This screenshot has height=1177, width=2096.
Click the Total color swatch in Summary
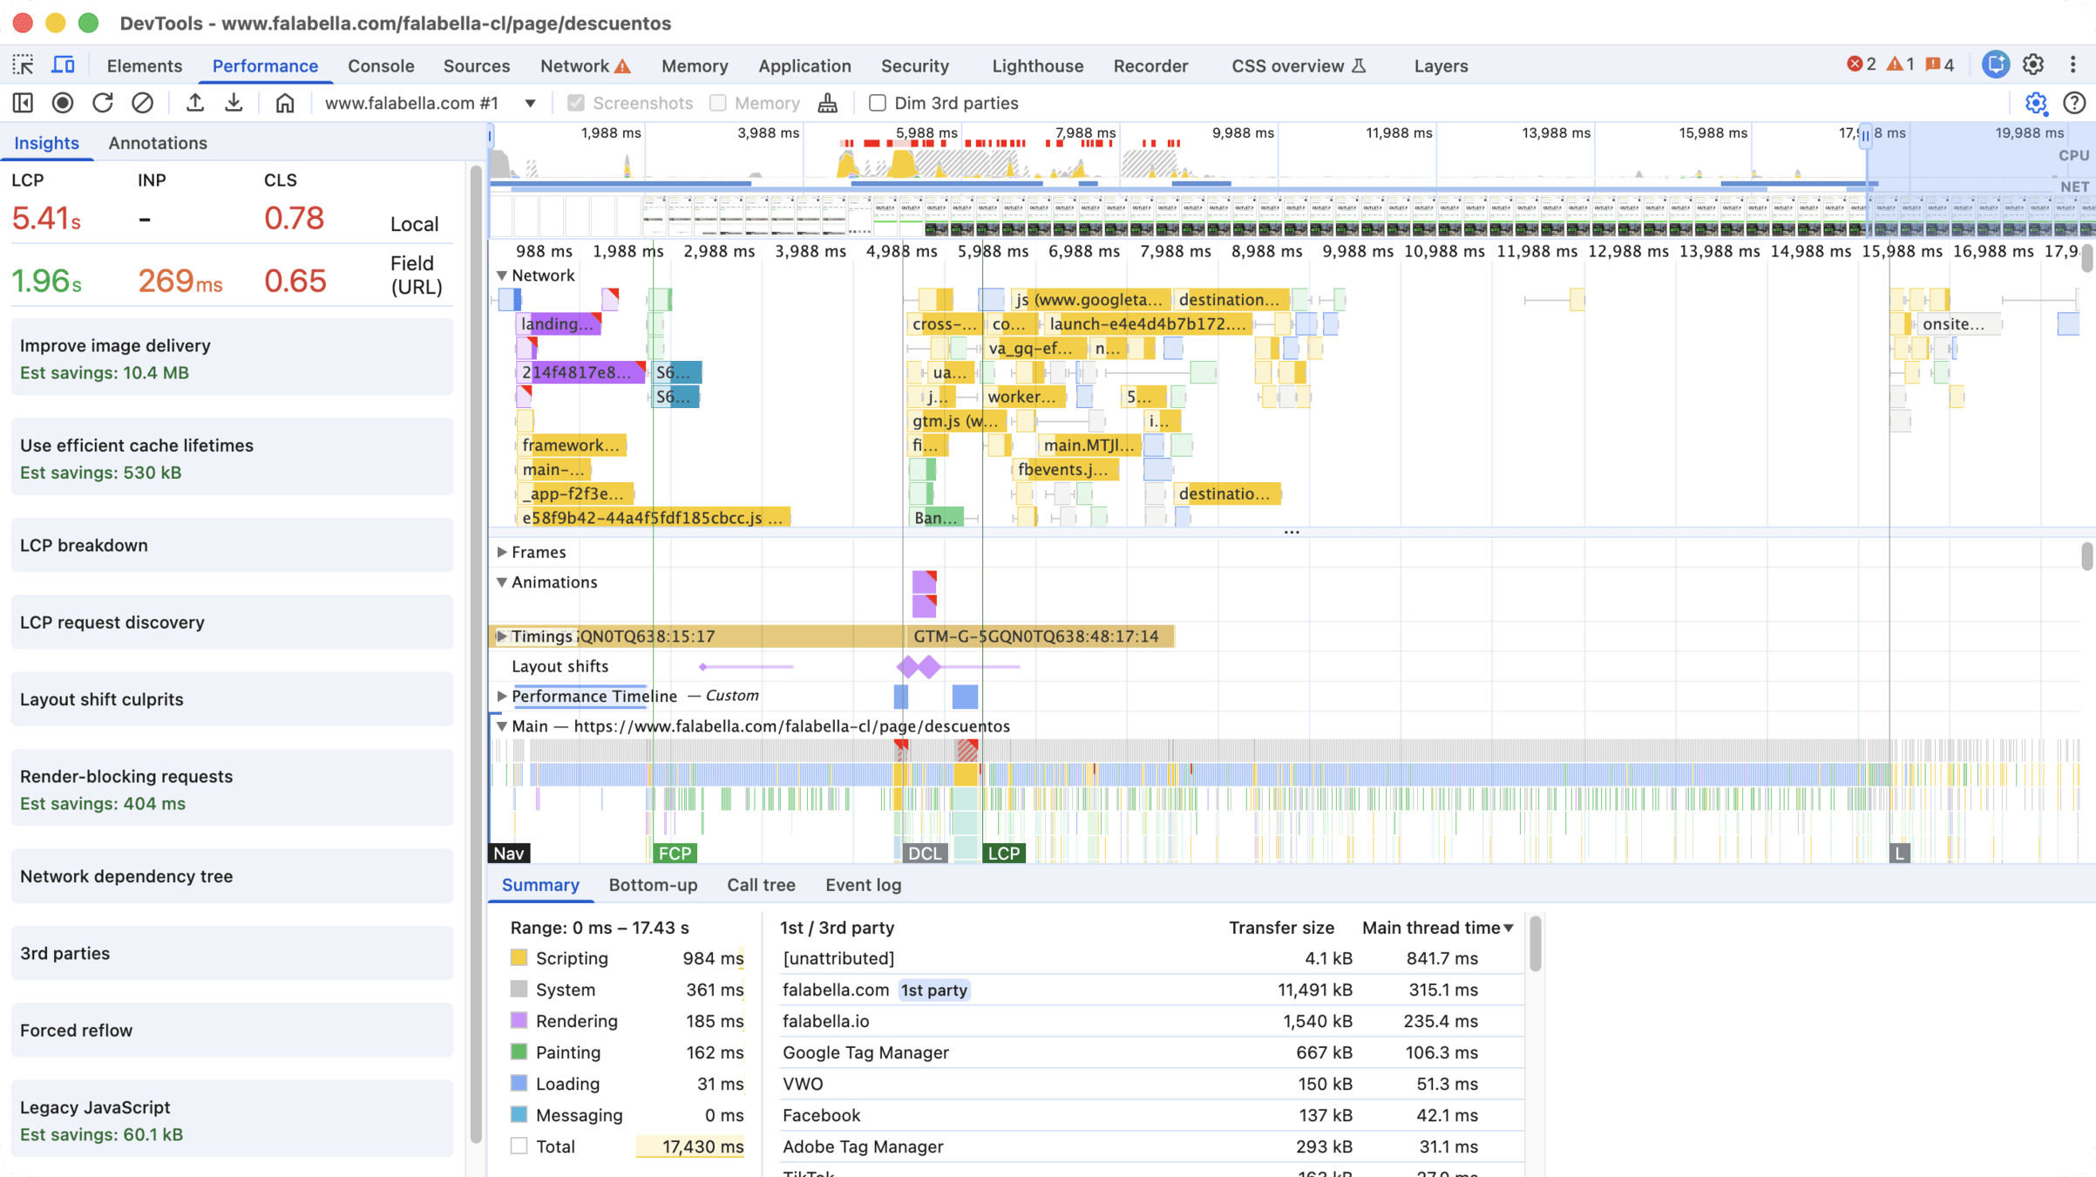click(519, 1146)
